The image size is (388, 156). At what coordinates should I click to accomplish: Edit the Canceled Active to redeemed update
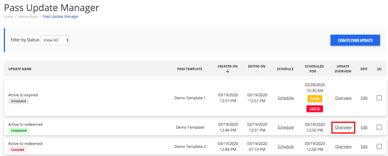364,146
